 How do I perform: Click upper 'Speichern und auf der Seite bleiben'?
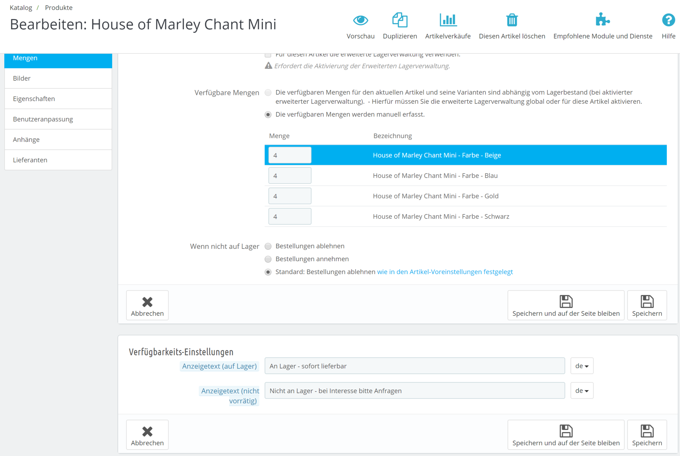pyautogui.click(x=566, y=306)
